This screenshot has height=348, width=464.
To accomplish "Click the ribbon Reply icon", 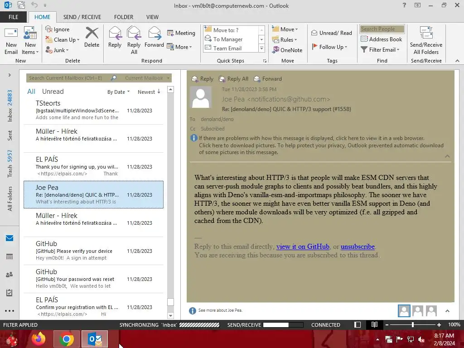I will click(115, 33).
